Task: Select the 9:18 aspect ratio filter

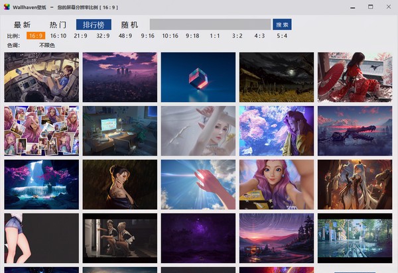Action: pos(192,36)
